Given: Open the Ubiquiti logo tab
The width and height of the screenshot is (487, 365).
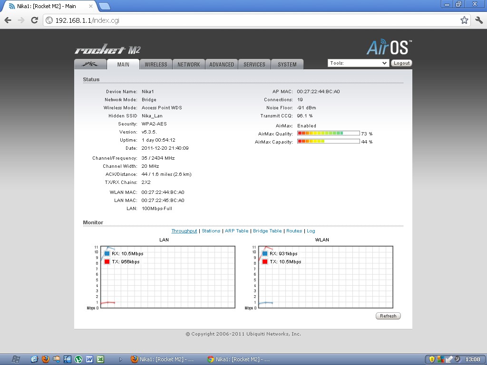Looking at the screenshot, I should pyautogui.click(x=90, y=64).
